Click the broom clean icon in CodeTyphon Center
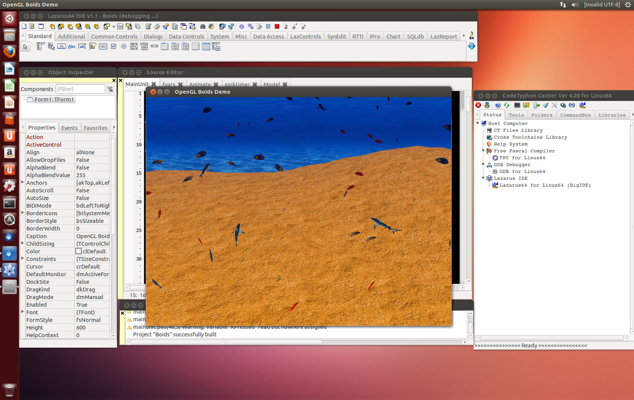The width and height of the screenshot is (634, 400). tap(545, 105)
